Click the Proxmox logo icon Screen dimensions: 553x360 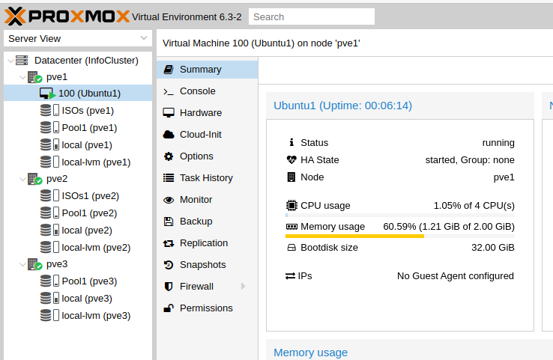(15, 16)
